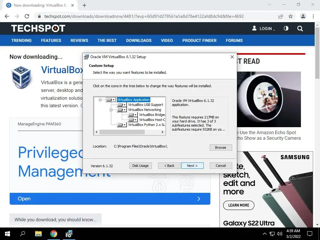Show hidden system tray icons
This screenshot has height=240, width=320.
click(x=264, y=234)
